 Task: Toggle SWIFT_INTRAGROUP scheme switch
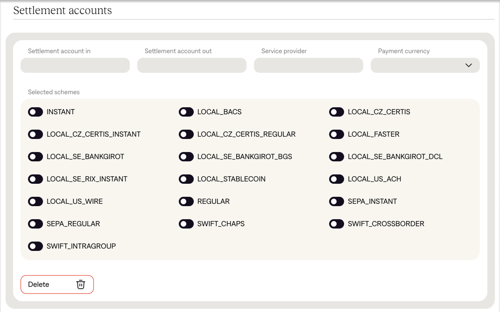tap(35, 246)
